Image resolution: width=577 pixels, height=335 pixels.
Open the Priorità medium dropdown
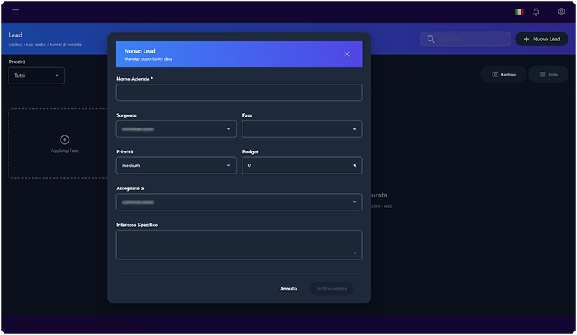click(176, 166)
